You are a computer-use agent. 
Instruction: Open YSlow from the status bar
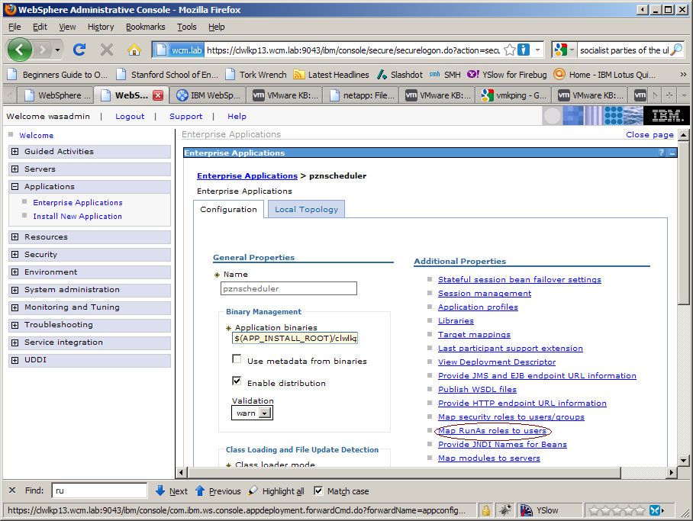(x=539, y=510)
